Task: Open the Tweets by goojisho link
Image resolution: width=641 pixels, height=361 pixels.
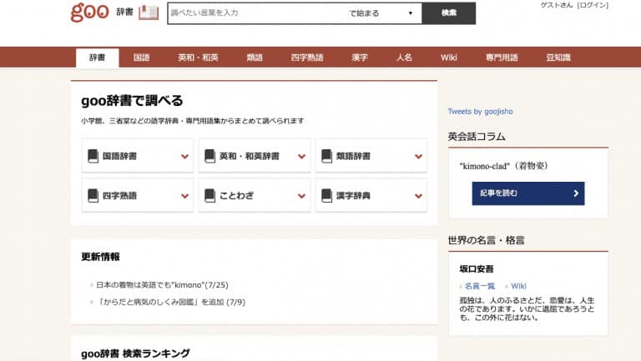Action: (x=480, y=111)
